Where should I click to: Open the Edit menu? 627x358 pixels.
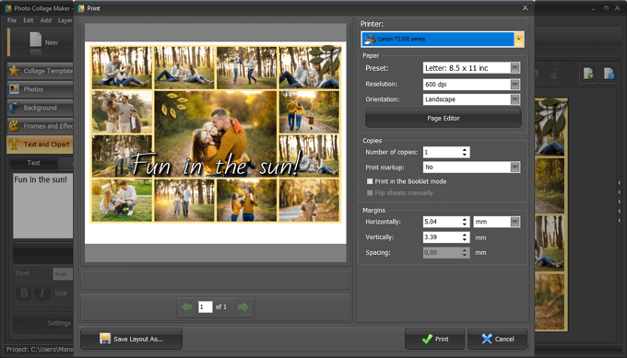click(x=29, y=20)
